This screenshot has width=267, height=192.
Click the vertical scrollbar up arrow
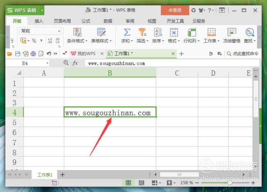pos(255,77)
